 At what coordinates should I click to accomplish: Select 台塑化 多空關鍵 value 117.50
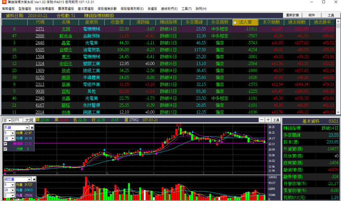pyautogui.click(x=200, y=50)
